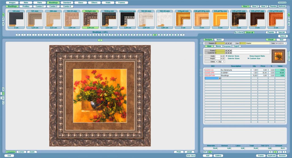Toggle the Text display mode
The width and height of the screenshot is (292, 158).
[282, 40]
